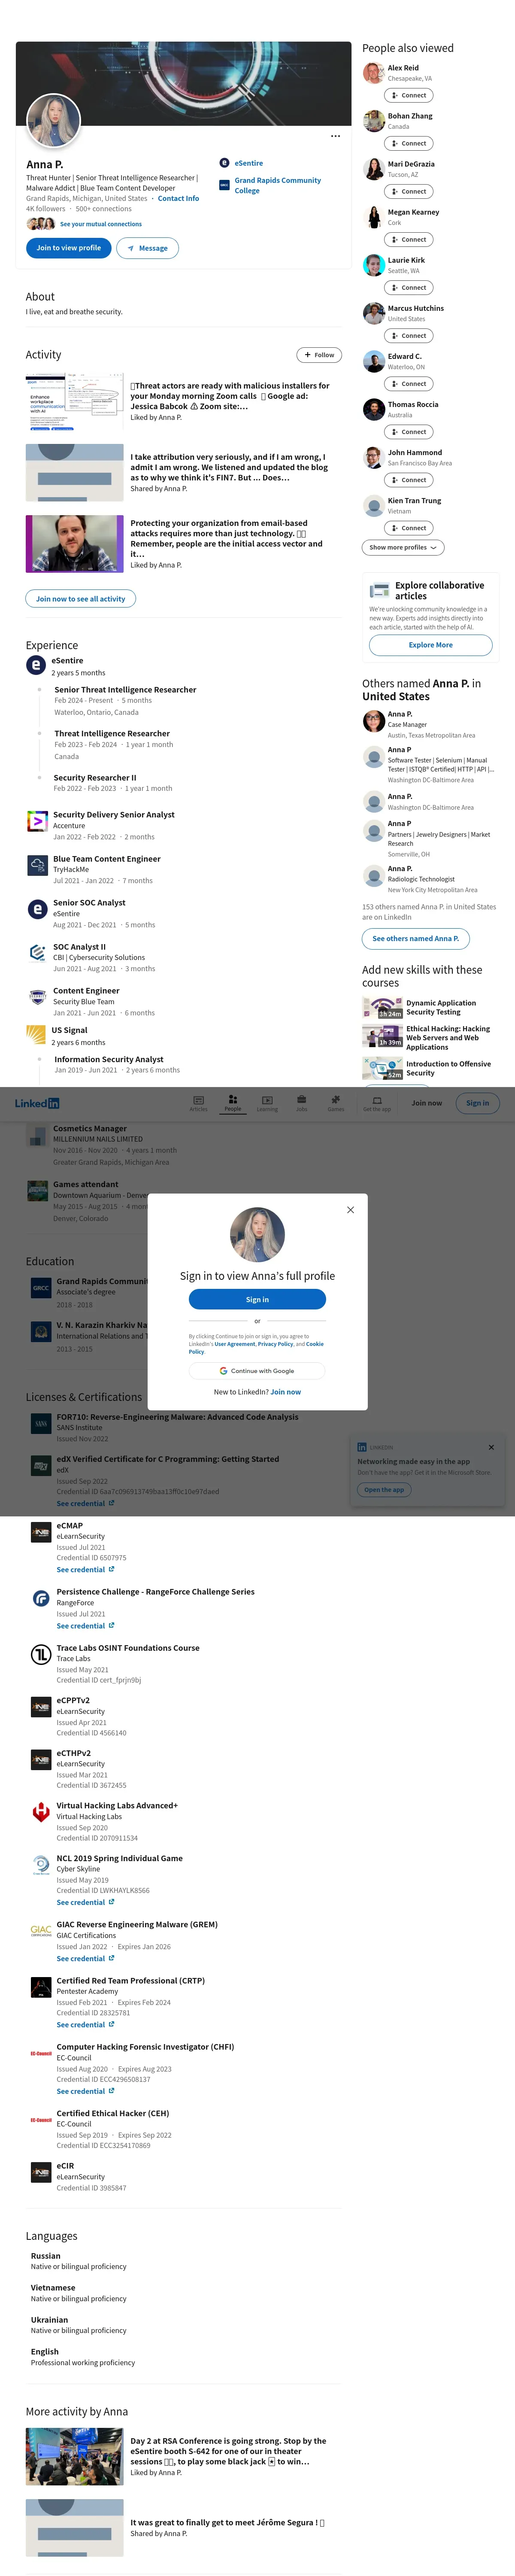The image size is (515, 2576).
Task: Dismiss the app promotion toast with X
Action: click(491, 1447)
